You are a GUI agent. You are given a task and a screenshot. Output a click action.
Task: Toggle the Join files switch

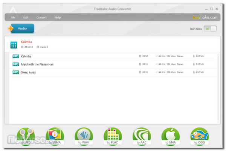coord(210,29)
